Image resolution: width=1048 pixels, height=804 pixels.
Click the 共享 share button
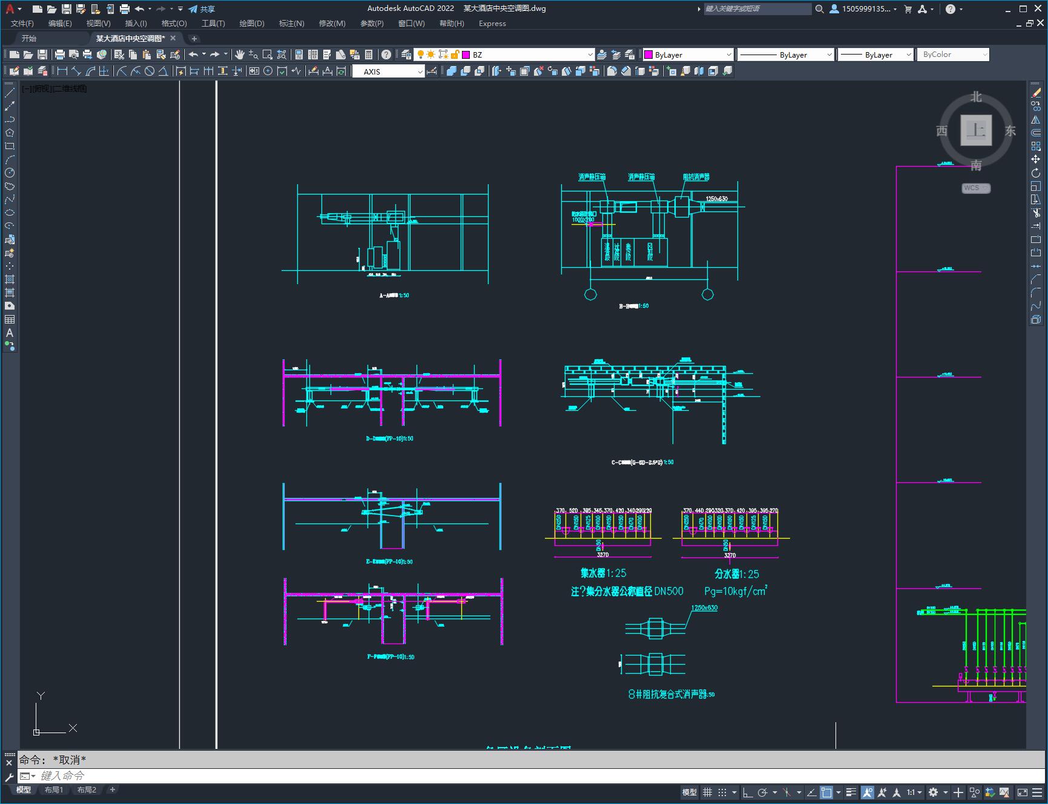[x=202, y=9]
